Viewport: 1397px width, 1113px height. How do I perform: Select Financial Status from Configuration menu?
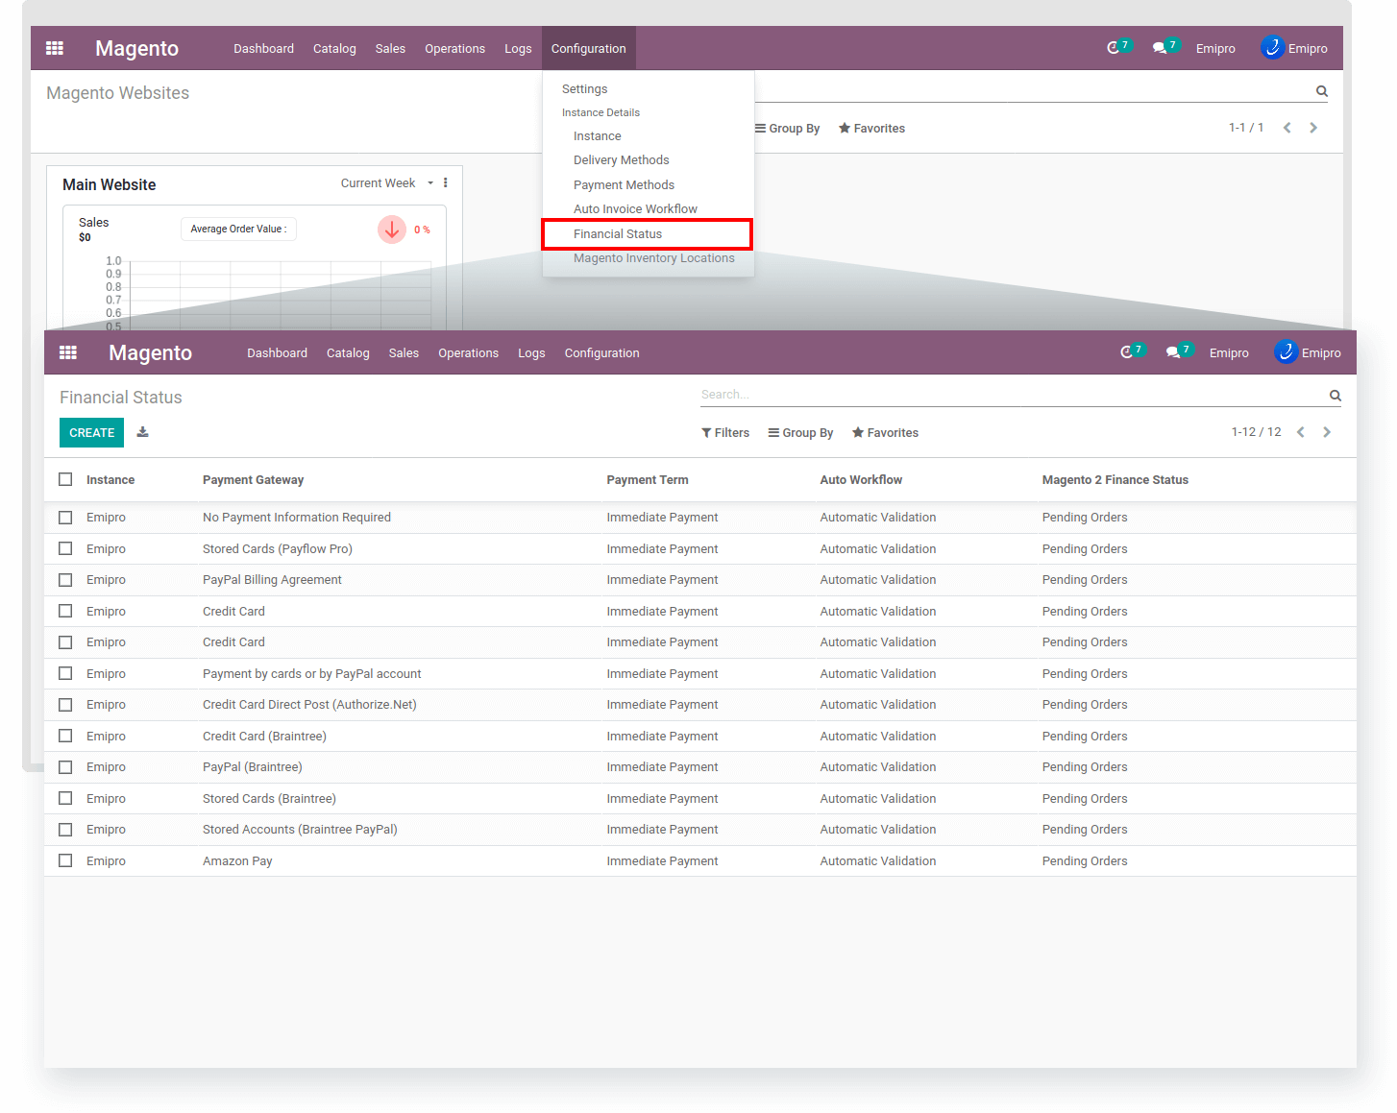pos(647,234)
